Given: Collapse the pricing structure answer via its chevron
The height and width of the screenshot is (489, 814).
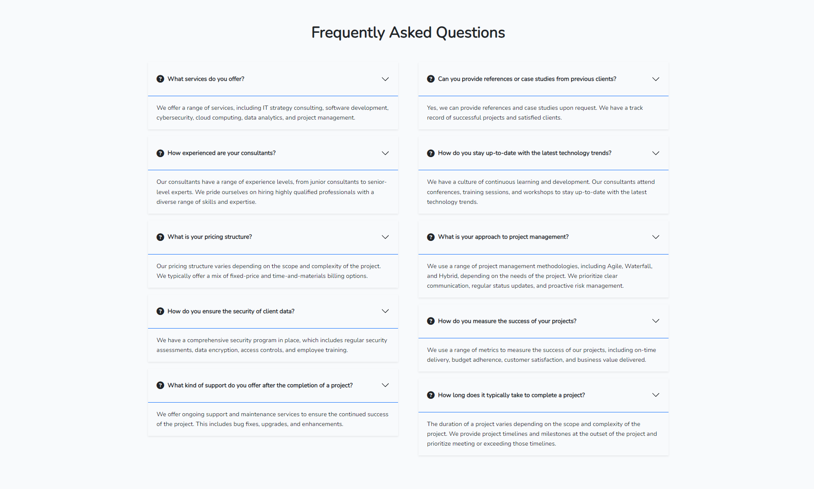Looking at the screenshot, I should [x=385, y=237].
